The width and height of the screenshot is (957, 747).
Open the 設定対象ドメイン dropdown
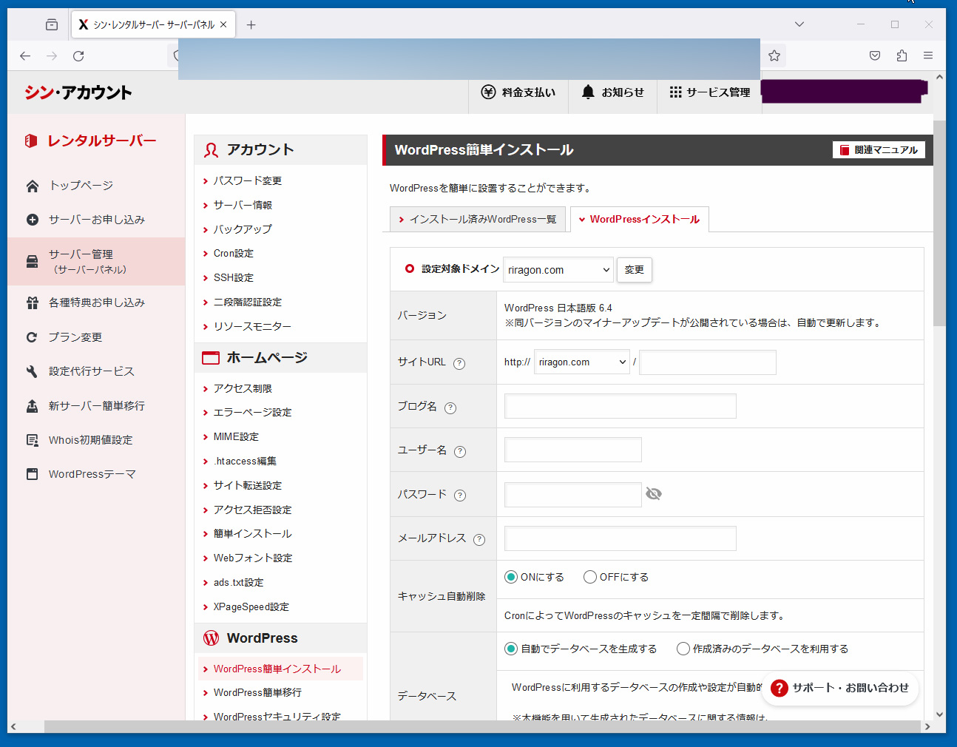coord(558,270)
